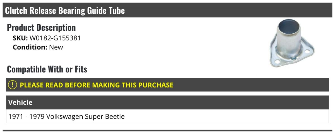Select the 1971 - 1979 Volkswagen Super Beetle row
Viewport: 335px width, 134px height.
click(167, 116)
